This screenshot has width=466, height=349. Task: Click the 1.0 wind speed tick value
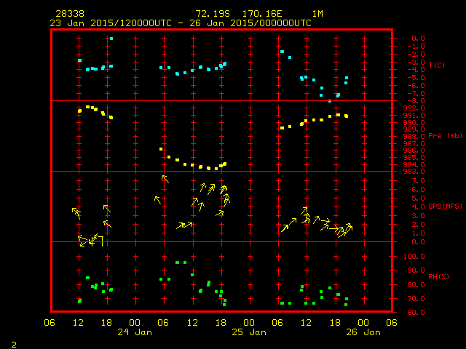click(418, 233)
